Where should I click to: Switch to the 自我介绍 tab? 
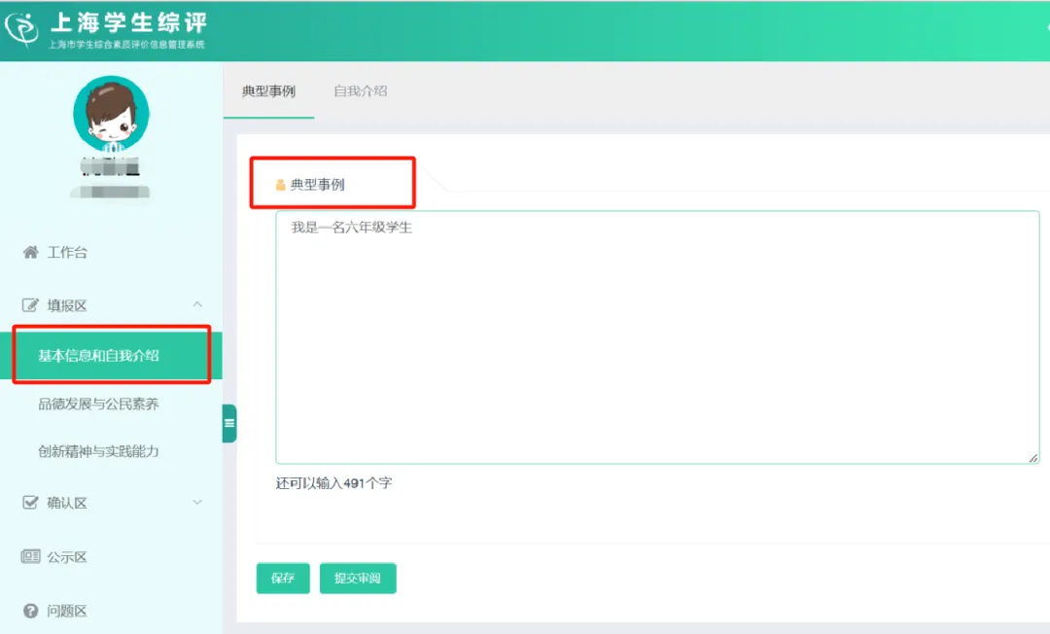click(x=359, y=90)
